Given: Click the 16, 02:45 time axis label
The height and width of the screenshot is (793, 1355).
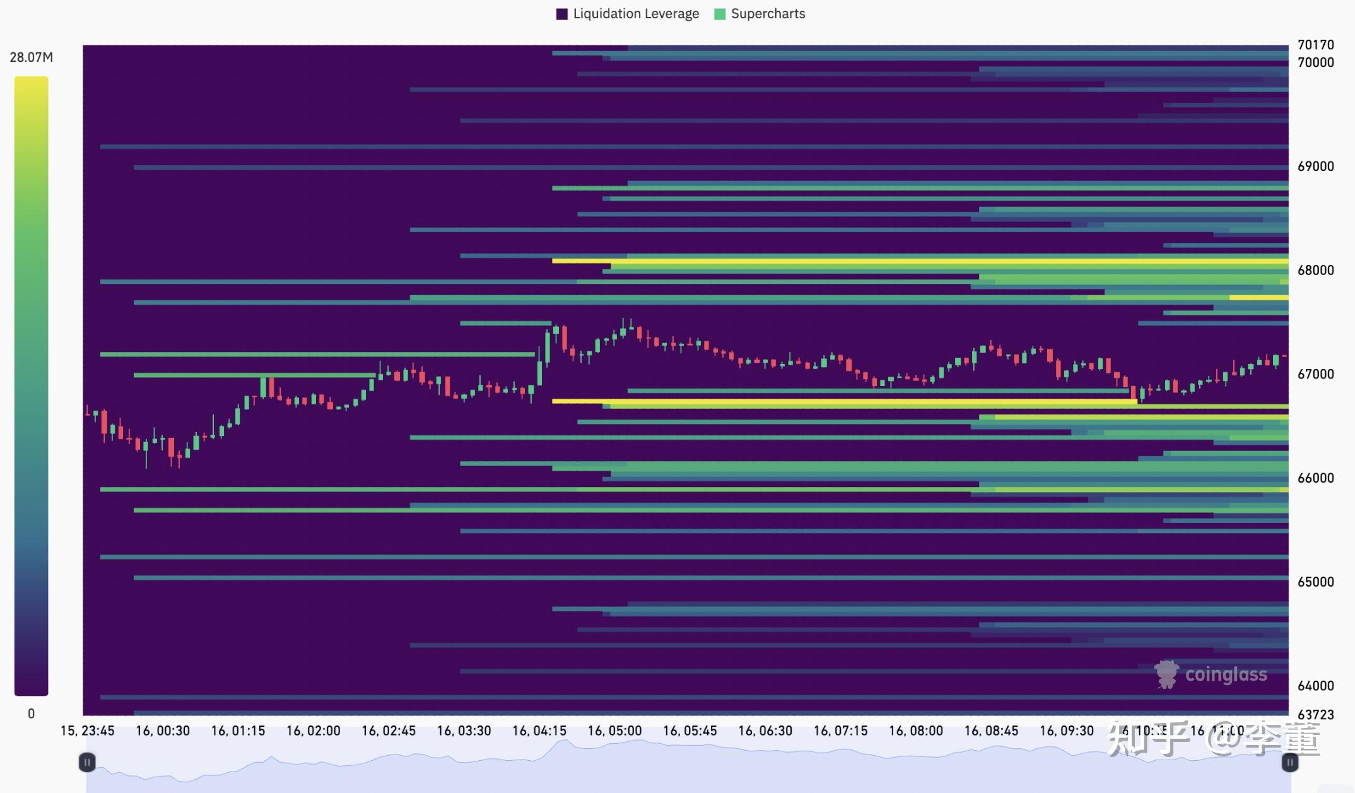Looking at the screenshot, I should tap(389, 731).
